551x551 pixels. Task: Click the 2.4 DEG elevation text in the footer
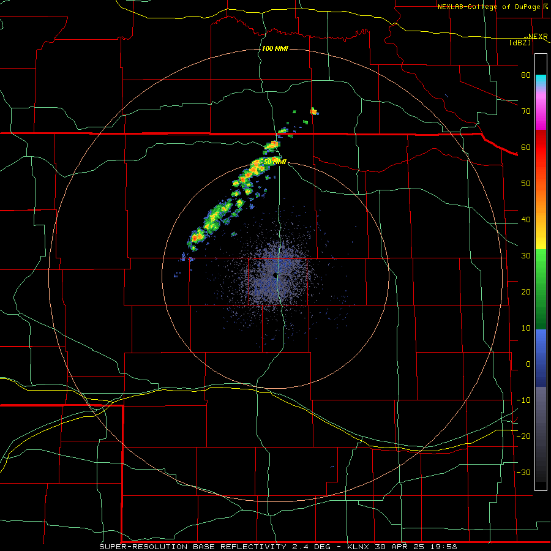pos(311,547)
